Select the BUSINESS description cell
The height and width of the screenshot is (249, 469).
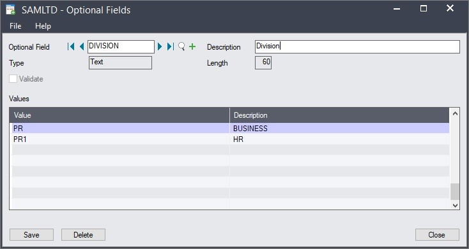click(339, 129)
